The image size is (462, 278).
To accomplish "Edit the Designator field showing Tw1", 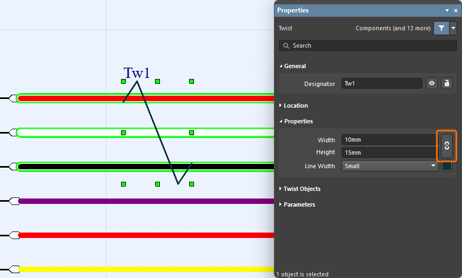I will pos(382,83).
